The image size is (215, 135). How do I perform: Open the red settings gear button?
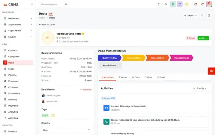tap(211, 71)
